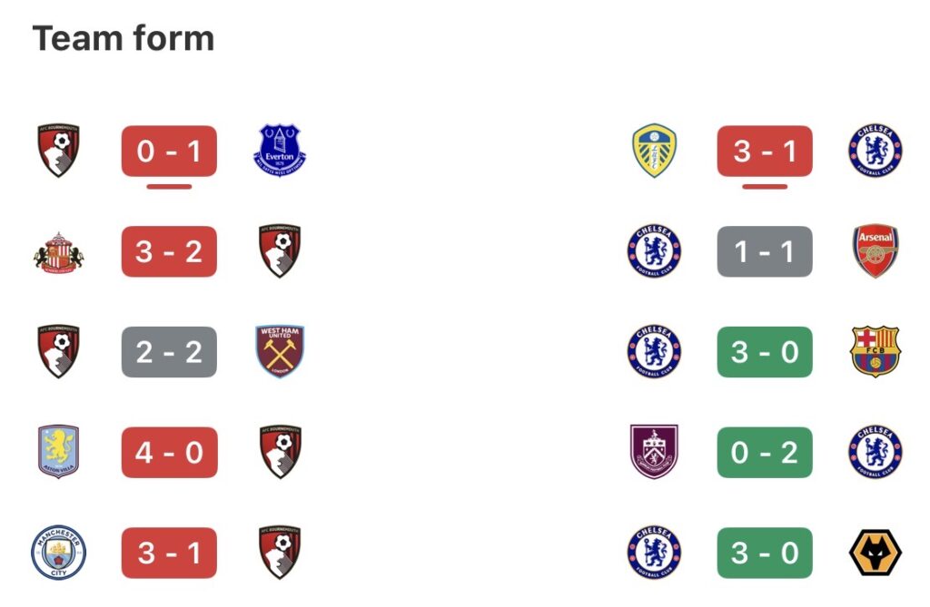Open the Burnley club crest
930x607 pixels.
(x=654, y=452)
